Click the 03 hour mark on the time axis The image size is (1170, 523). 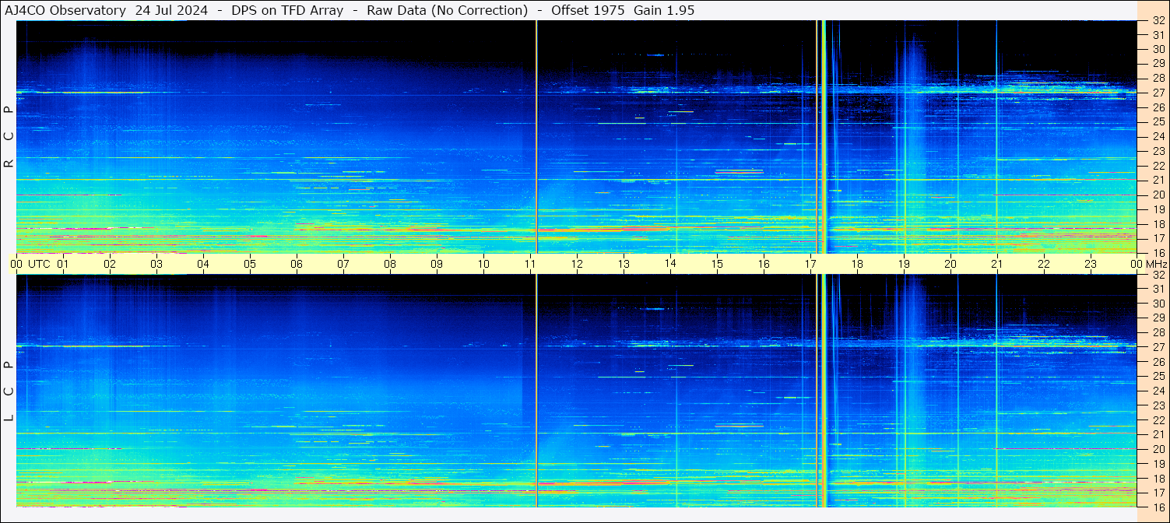[156, 264]
